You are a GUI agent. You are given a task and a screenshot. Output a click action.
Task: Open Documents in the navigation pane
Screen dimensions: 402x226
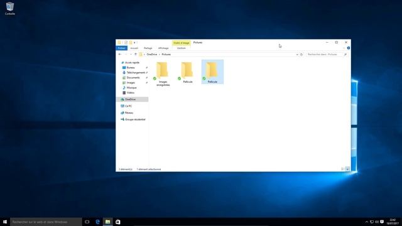pos(133,78)
